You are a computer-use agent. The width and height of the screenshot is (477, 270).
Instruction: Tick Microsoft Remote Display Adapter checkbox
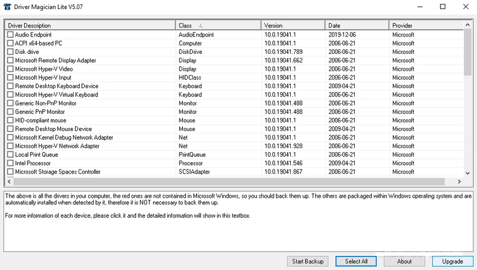coord(10,60)
